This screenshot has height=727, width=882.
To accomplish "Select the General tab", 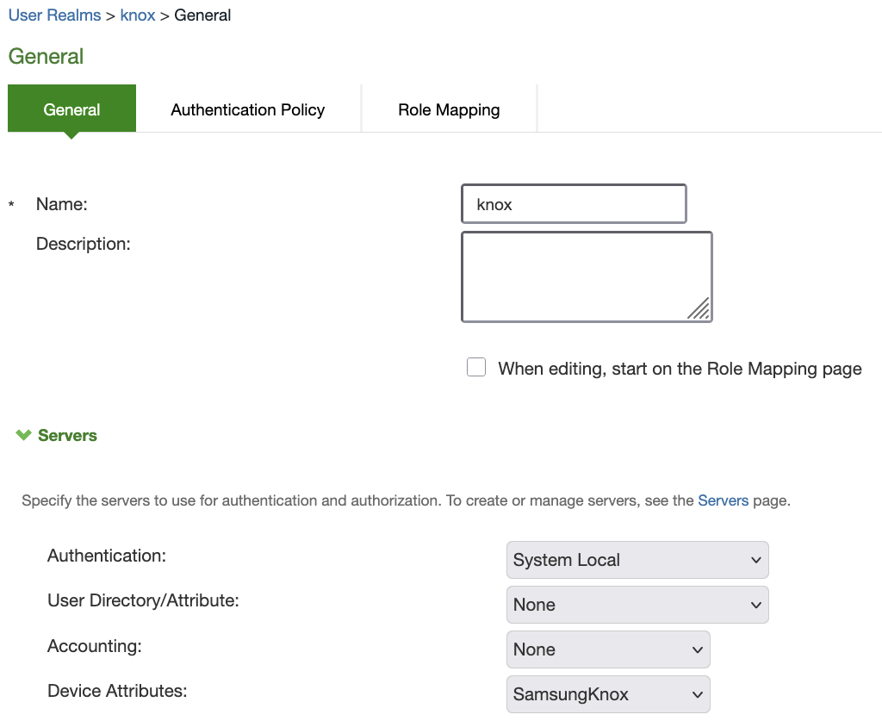I will [71, 109].
